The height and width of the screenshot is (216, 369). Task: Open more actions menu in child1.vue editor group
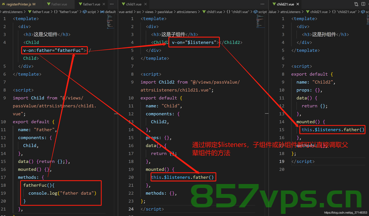pyautogui.click(x=262, y=4)
